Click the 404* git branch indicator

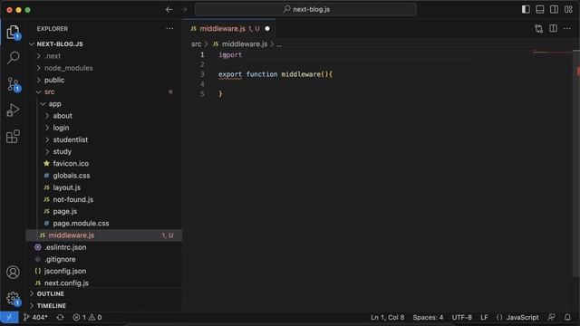click(x=35, y=317)
